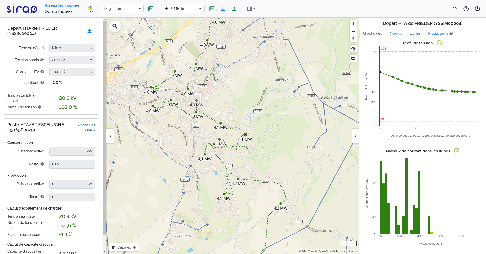486x254 pixels.
Task: Click Niveaux de courant validation checkmark
Action: (457, 151)
